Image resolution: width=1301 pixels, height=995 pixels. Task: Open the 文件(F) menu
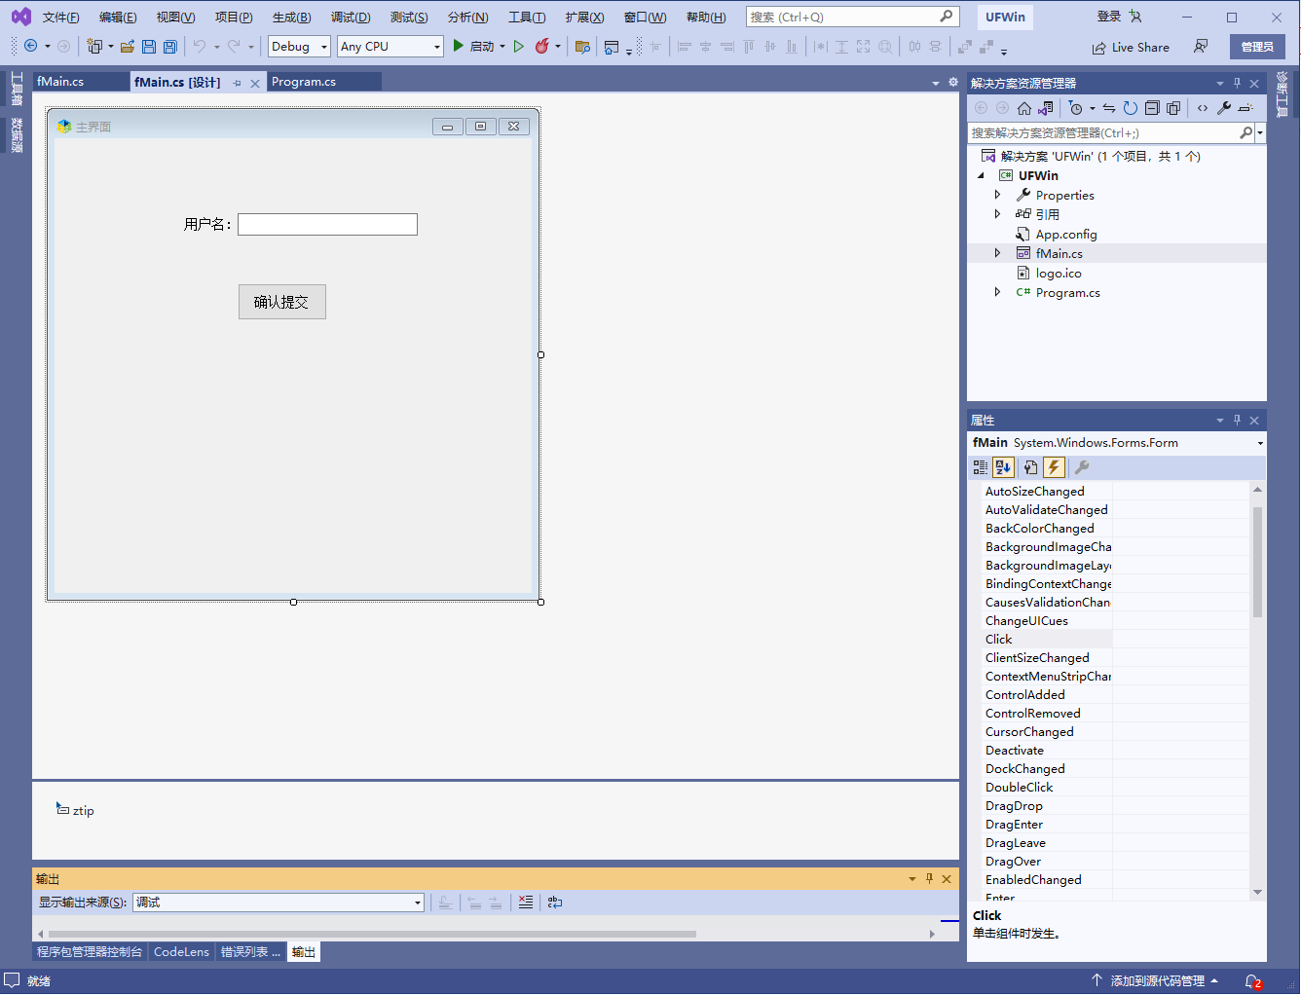coord(61,18)
